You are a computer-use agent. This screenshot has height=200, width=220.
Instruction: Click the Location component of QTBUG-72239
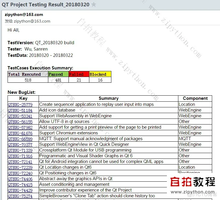[x=187, y=167]
